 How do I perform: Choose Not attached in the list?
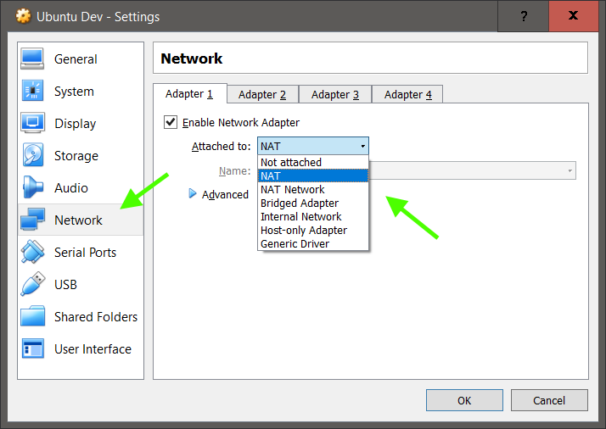(x=313, y=162)
